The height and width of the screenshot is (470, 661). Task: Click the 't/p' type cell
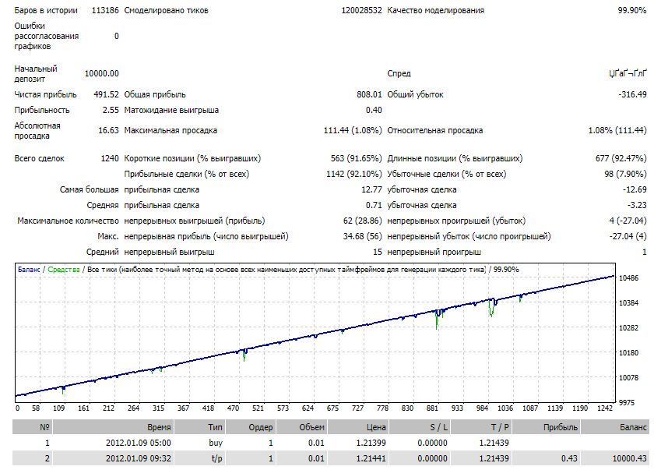click(x=216, y=458)
